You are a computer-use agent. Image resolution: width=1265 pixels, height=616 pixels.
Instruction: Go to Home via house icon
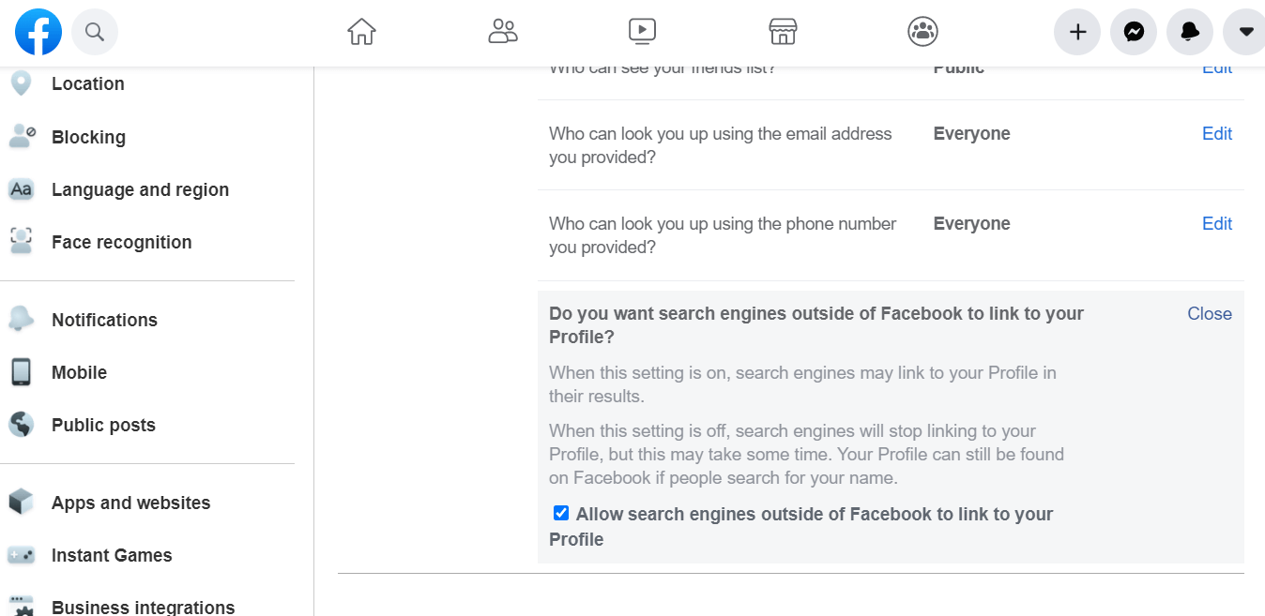pos(361,32)
